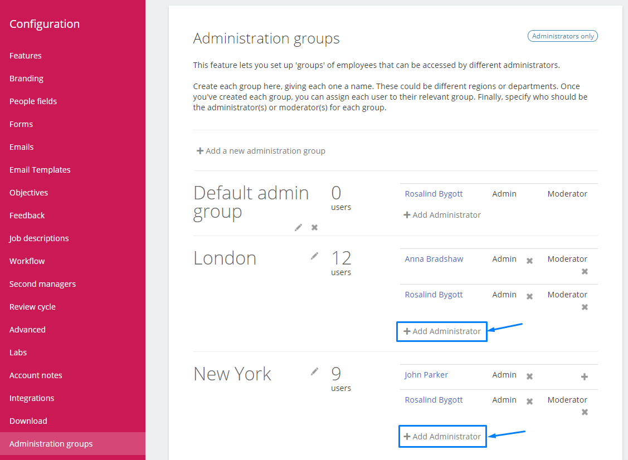
Task: Select Labs in the sidebar
Action: (x=18, y=353)
